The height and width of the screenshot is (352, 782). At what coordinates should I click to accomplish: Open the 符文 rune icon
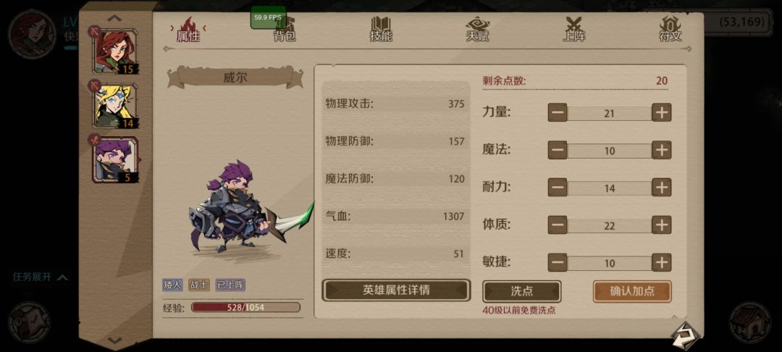pos(670,29)
